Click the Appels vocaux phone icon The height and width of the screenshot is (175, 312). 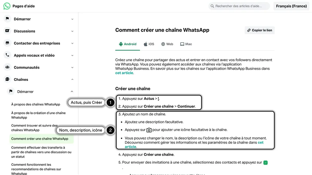pos(7,55)
